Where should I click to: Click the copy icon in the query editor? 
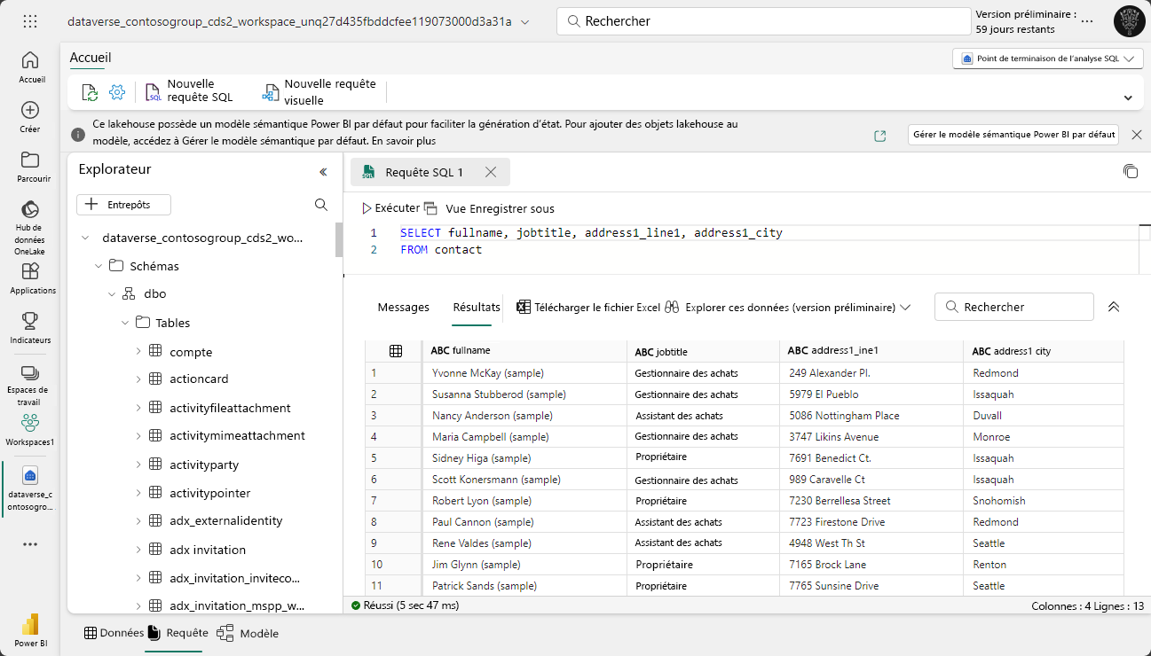click(1130, 171)
